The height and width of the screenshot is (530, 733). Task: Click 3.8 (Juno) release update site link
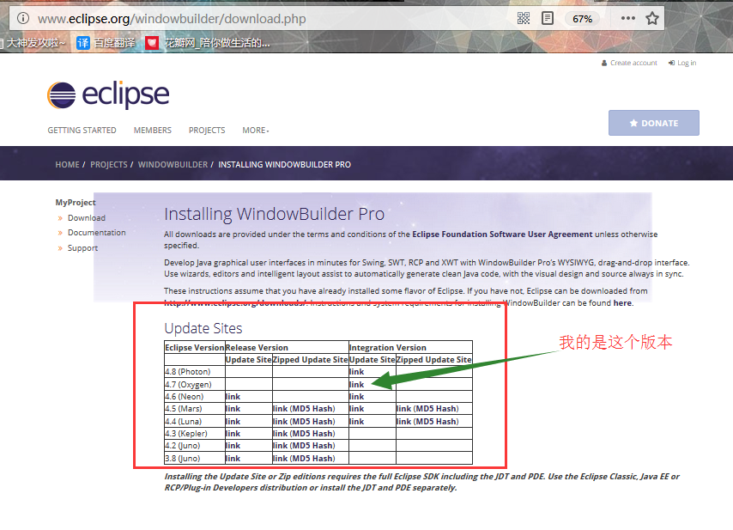pos(233,459)
